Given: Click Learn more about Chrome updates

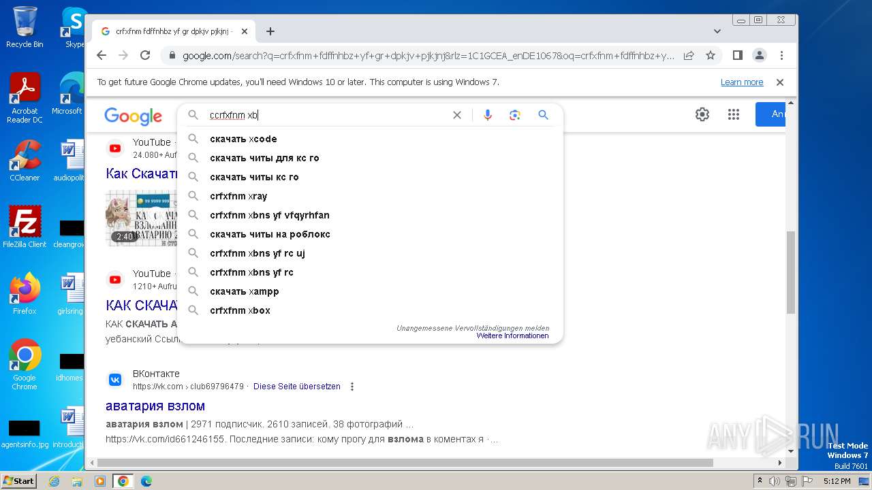Looking at the screenshot, I should pyautogui.click(x=742, y=82).
